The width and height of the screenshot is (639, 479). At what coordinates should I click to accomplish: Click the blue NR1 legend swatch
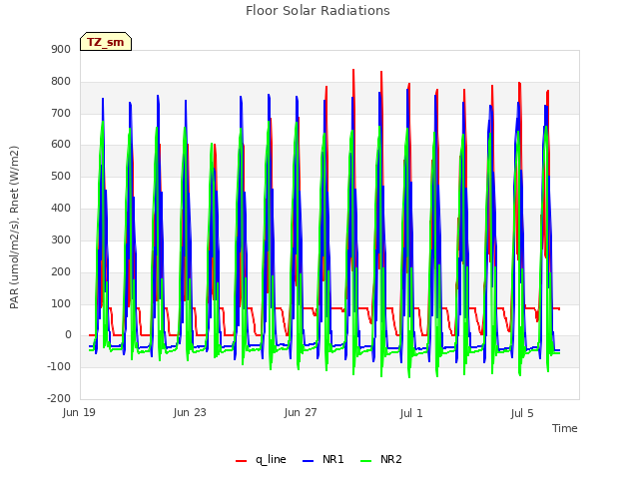(309, 461)
